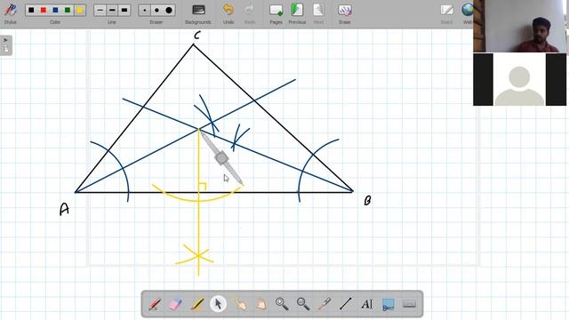Go to the Previous page
Image resolution: width=569 pixels, height=320 pixels.
click(297, 14)
